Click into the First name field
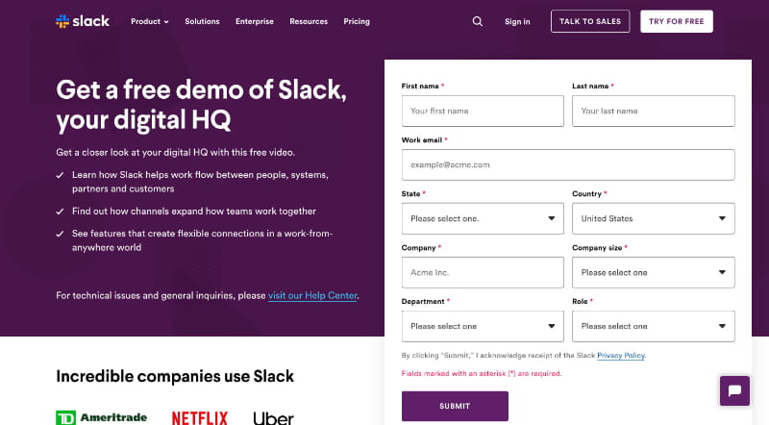Image resolution: width=769 pixels, height=425 pixels. 483,111
